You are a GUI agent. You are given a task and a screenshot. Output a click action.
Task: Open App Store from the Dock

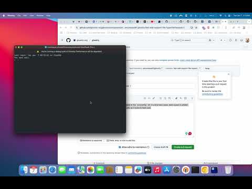pyautogui.click(x=166, y=170)
